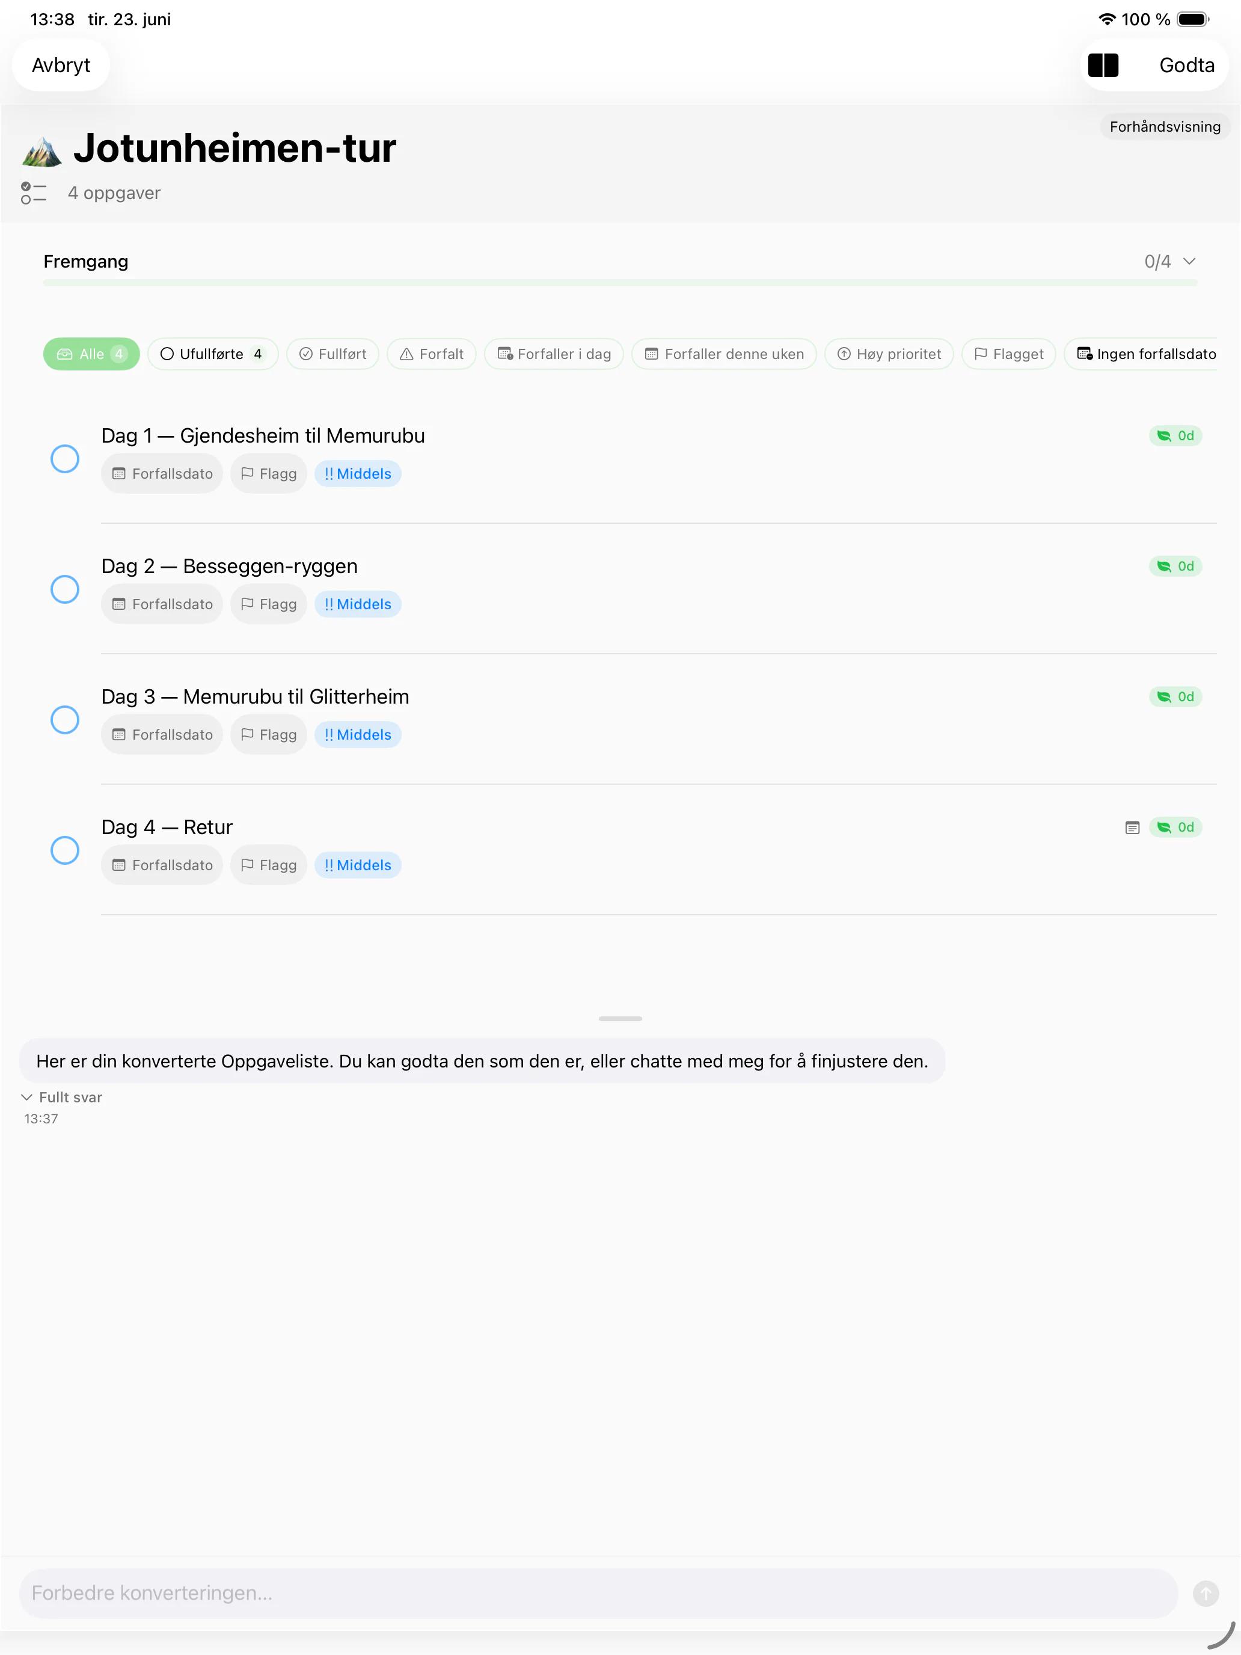Mark Dag 1 — Gjendesheim til Memurubu complete

[x=65, y=459]
